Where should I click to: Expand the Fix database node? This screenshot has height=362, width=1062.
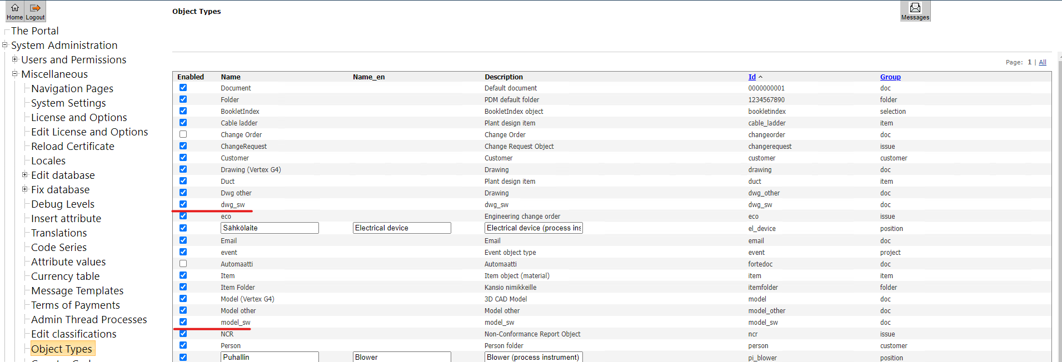click(x=25, y=189)
